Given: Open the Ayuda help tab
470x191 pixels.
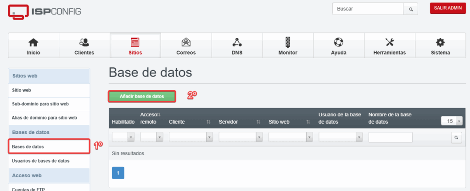Looking at the screenshot, I should [339, 45].
